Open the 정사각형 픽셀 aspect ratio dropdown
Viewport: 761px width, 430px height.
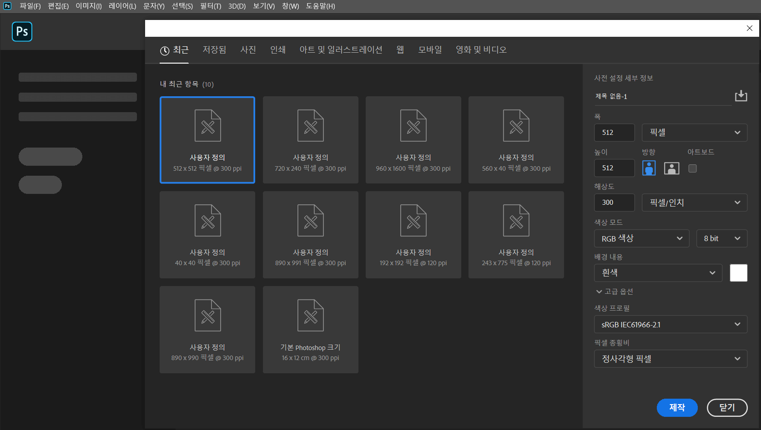pos(671,359)
